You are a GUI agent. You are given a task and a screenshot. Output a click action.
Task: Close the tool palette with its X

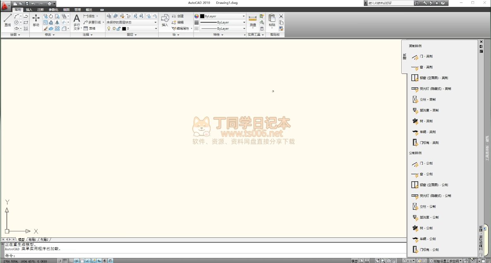pos(481,42)
